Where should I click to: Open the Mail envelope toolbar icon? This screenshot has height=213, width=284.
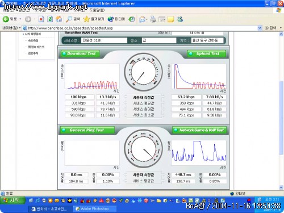142,19
